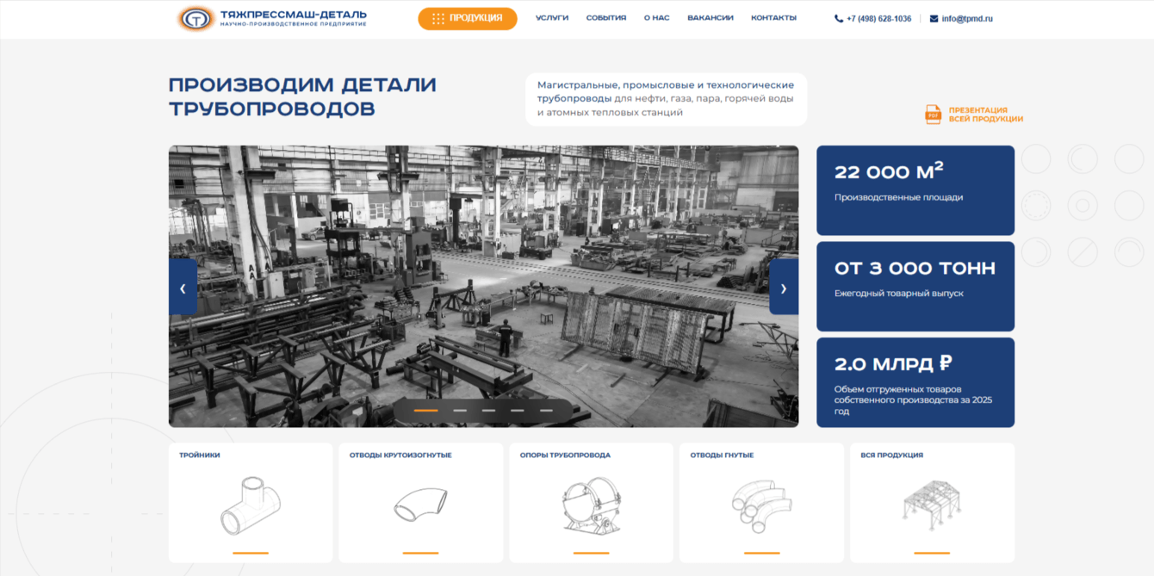1154x576 pixels.
Task: Open the Продукция catalog button
Action: (x=468, y=18)
